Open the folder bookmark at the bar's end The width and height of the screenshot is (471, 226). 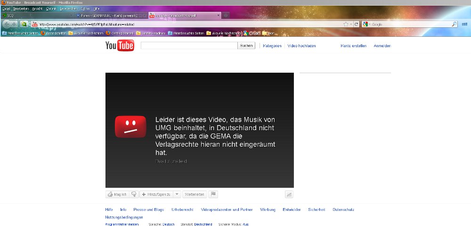[268, 33]
